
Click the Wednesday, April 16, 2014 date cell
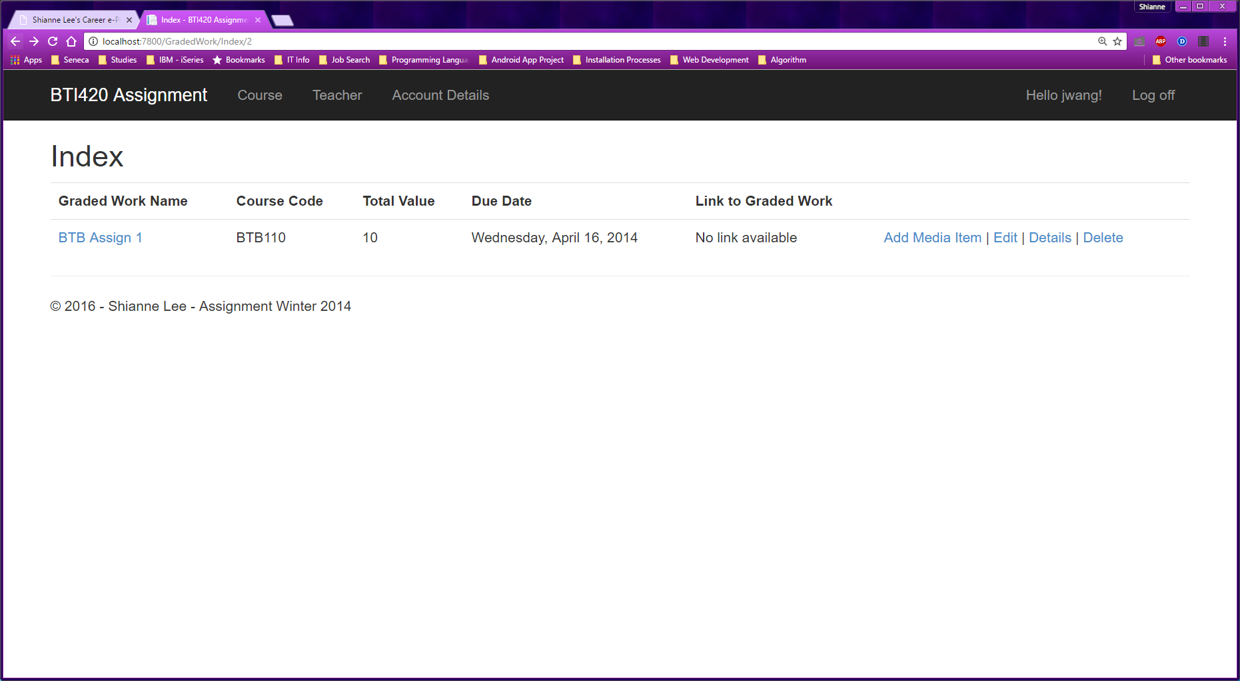coord(554,238)
